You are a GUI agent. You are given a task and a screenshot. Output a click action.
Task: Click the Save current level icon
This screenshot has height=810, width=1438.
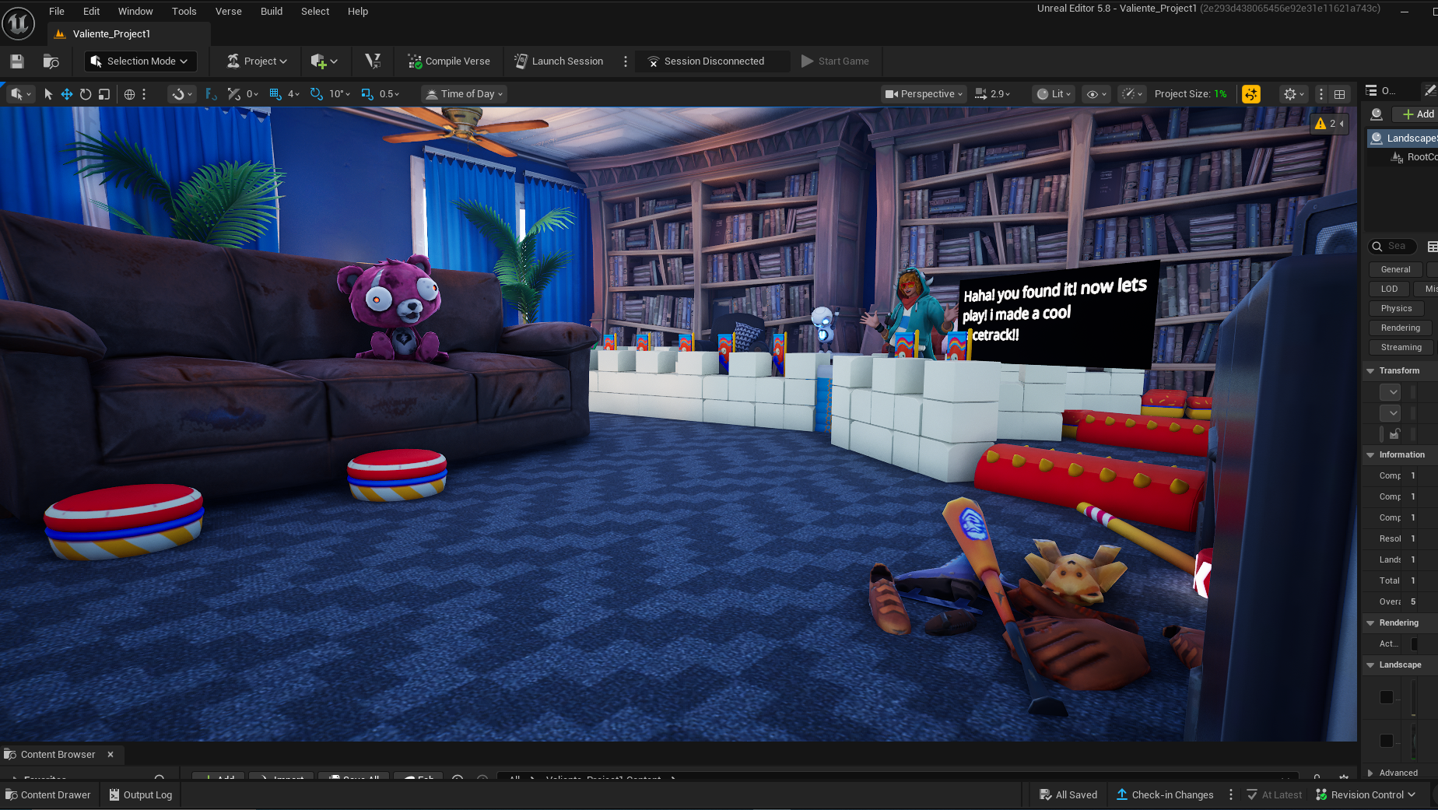(x=17, y=61)
